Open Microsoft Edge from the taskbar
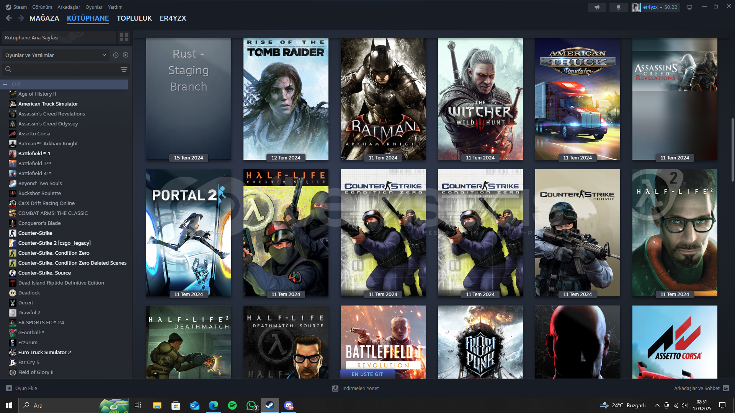735x413 pixels. point(214,405)
